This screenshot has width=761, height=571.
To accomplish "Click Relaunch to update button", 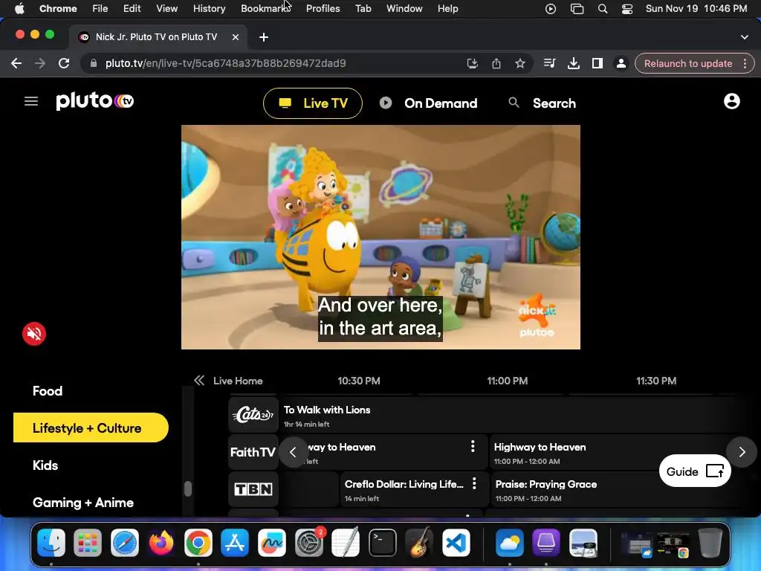I will tap(687, 63).
